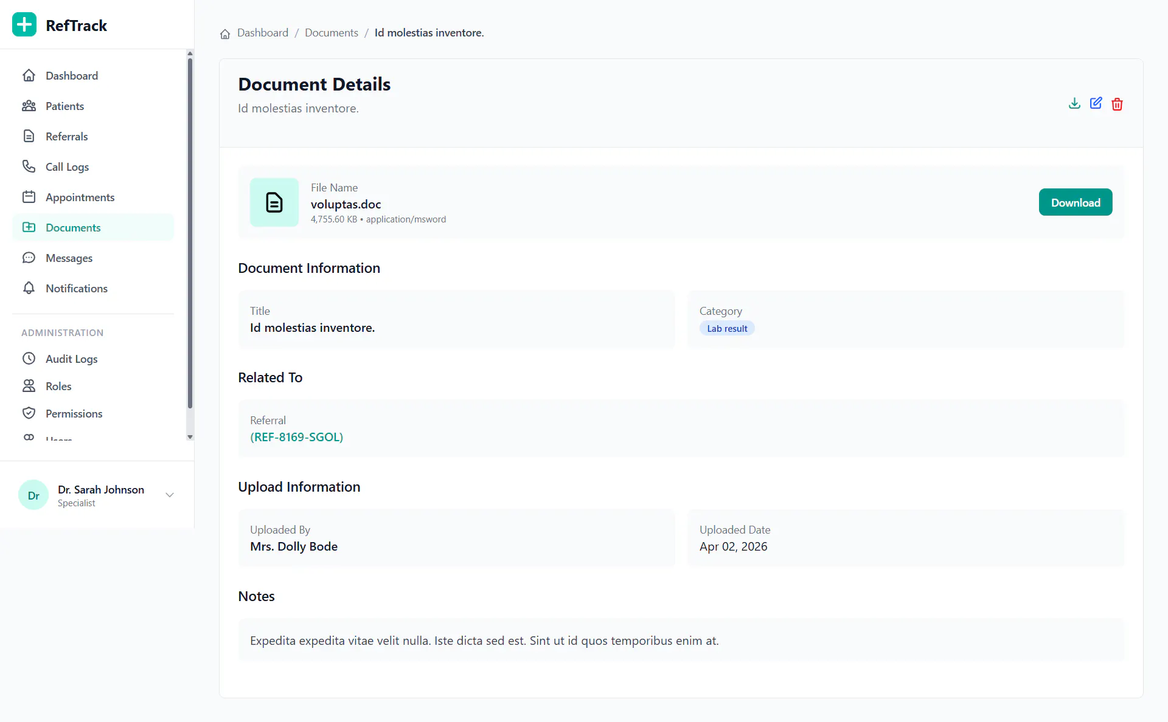Click the Dr avatar circle
The image size is (1168, 722).
33,495
